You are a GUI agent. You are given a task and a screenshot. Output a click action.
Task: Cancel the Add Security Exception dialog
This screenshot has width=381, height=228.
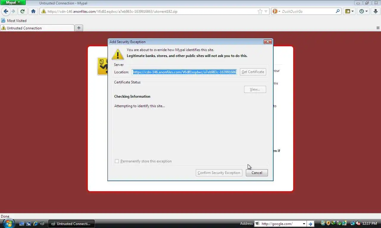[257, 173]
